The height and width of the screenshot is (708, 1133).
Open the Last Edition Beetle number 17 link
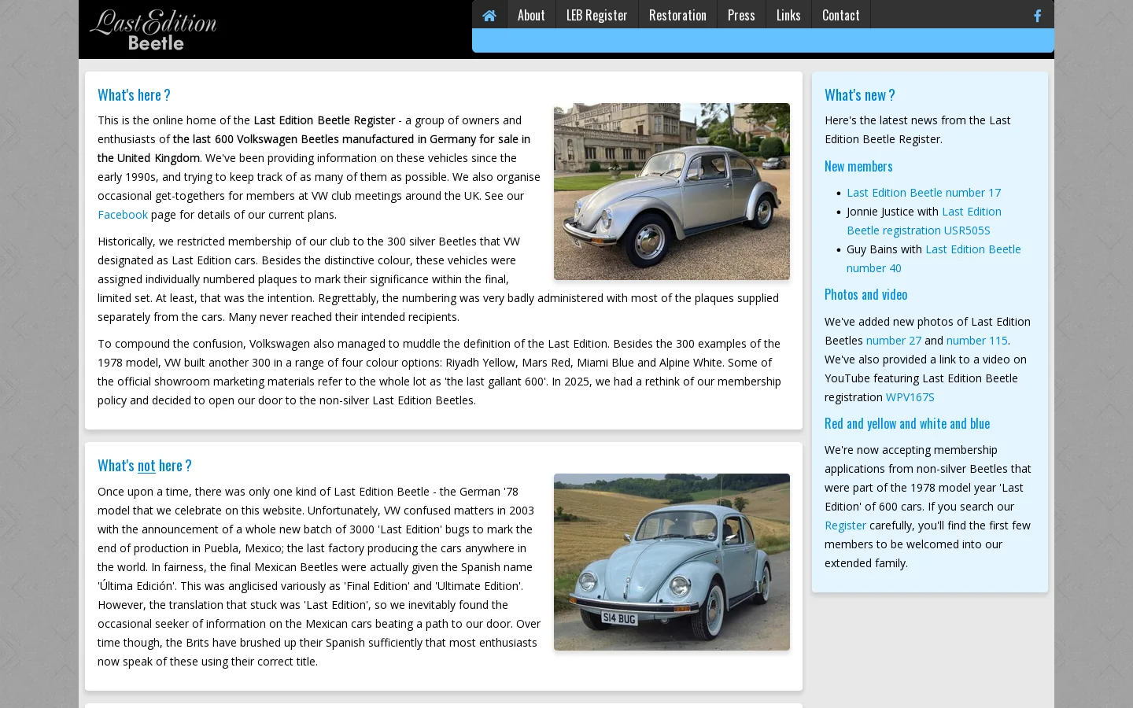[924, 193]
